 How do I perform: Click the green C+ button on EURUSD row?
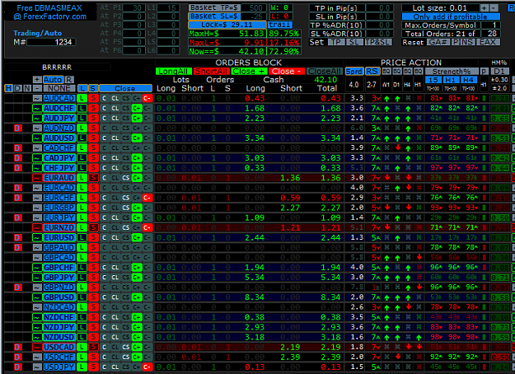coord(136,237)
